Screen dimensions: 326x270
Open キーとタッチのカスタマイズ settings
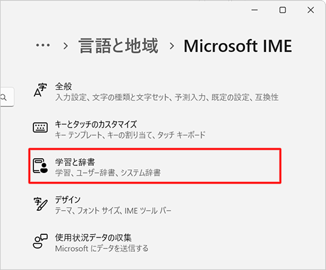click(155, 129)
